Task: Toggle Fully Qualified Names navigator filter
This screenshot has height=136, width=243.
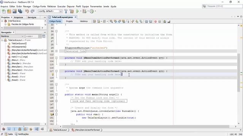Action: (x=31, y=129)
